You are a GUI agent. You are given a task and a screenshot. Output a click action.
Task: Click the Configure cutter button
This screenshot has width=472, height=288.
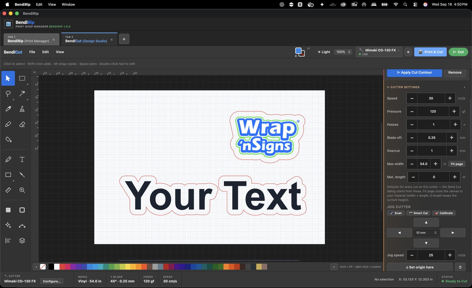(x=52, y=281)
